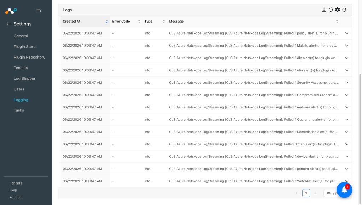The width and height of the screenshot is (362, 205).
Task: Download logs with the export icon
Action: click(x=324, y=10)
